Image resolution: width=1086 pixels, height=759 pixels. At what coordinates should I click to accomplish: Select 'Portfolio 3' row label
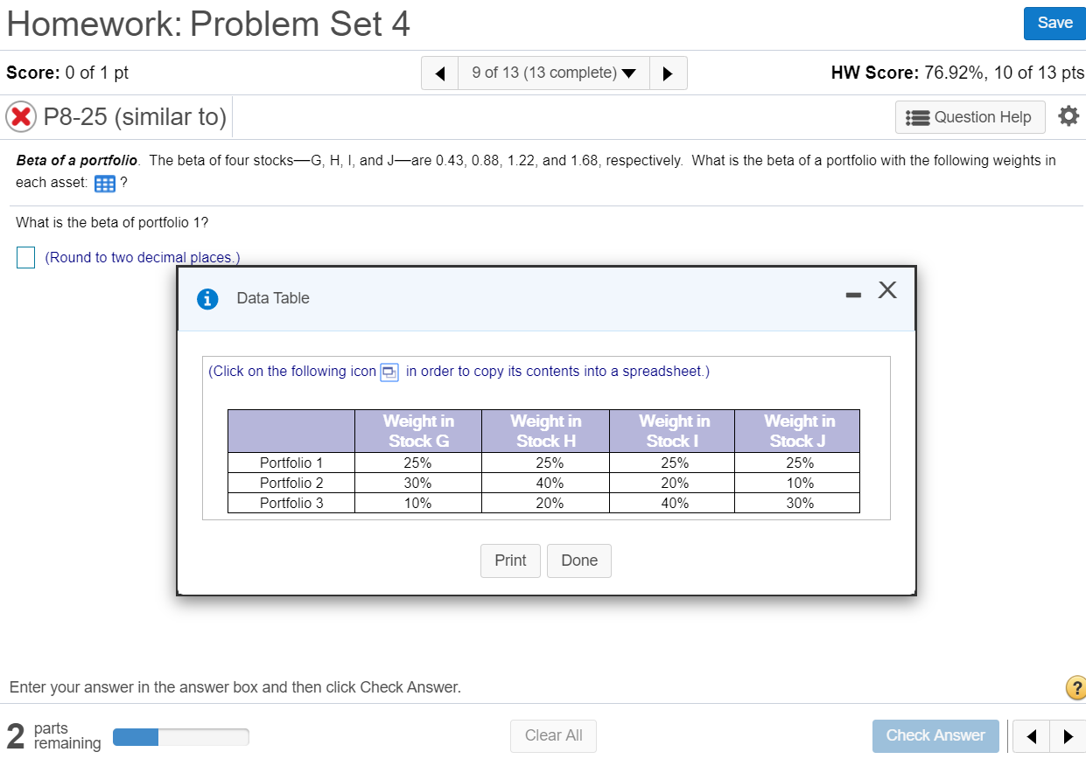click(x=291, y=503)
